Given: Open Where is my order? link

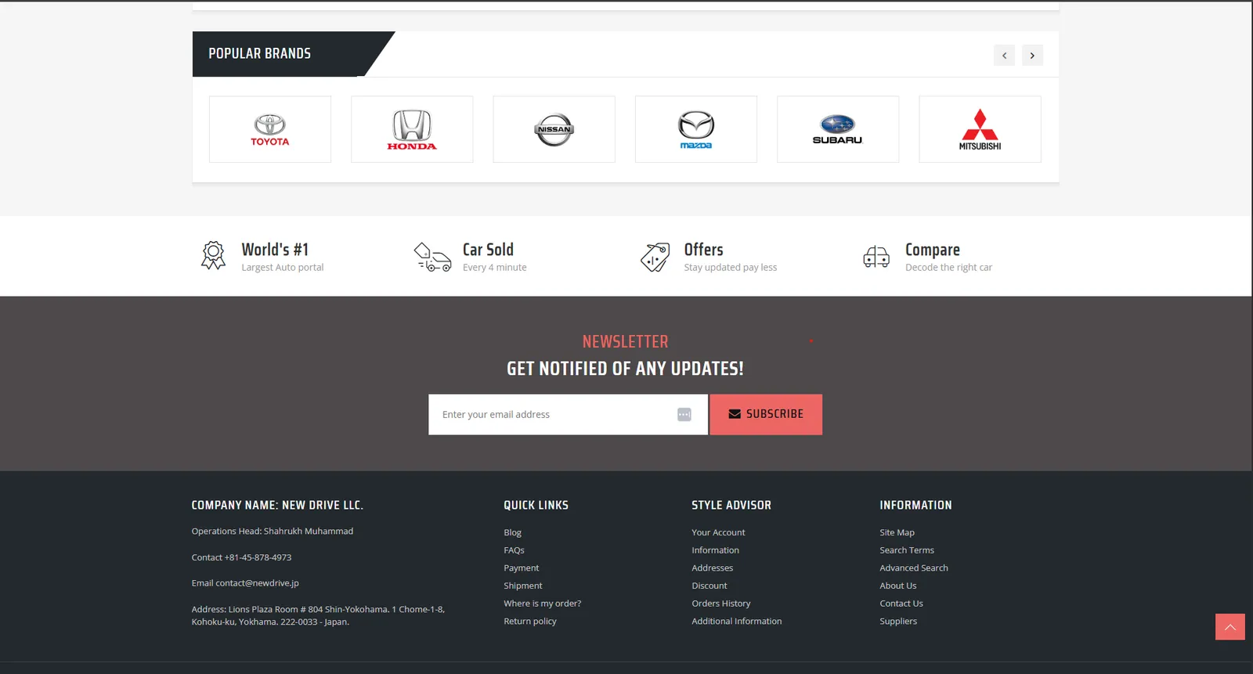Looking at the screenshot, I should [x=542, y=604].
